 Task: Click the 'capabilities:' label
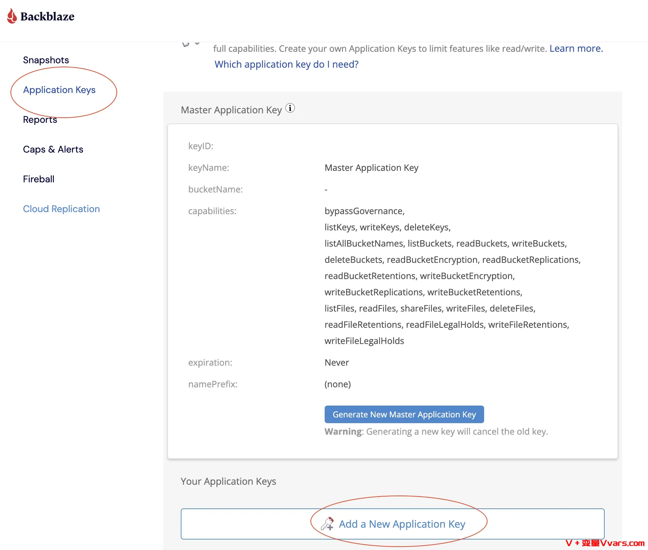[212, 211]
